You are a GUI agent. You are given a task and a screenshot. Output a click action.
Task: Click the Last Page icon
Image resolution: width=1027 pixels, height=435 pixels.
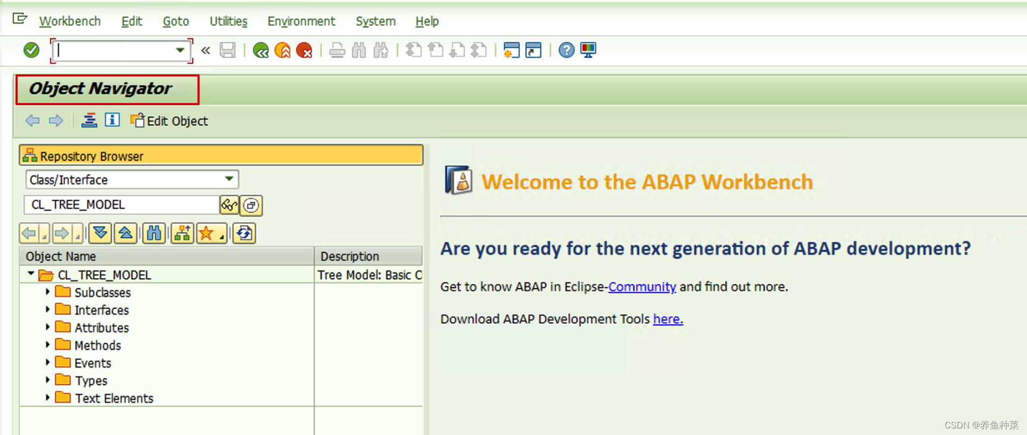tap(479, 50)
